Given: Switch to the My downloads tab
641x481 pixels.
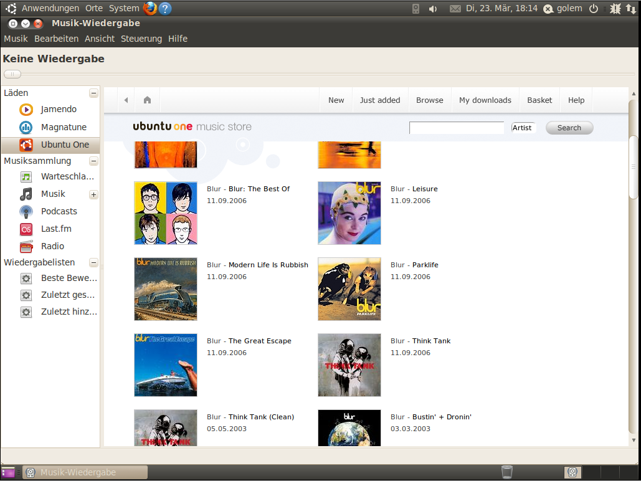Looking at the screenshot, I should [x=485, y=100].
